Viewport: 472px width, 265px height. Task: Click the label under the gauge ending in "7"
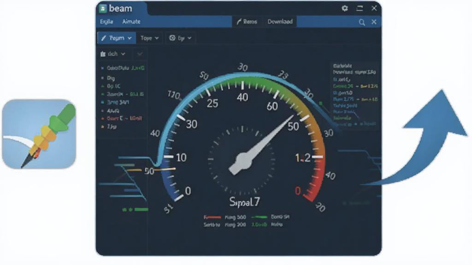[244, 202]
